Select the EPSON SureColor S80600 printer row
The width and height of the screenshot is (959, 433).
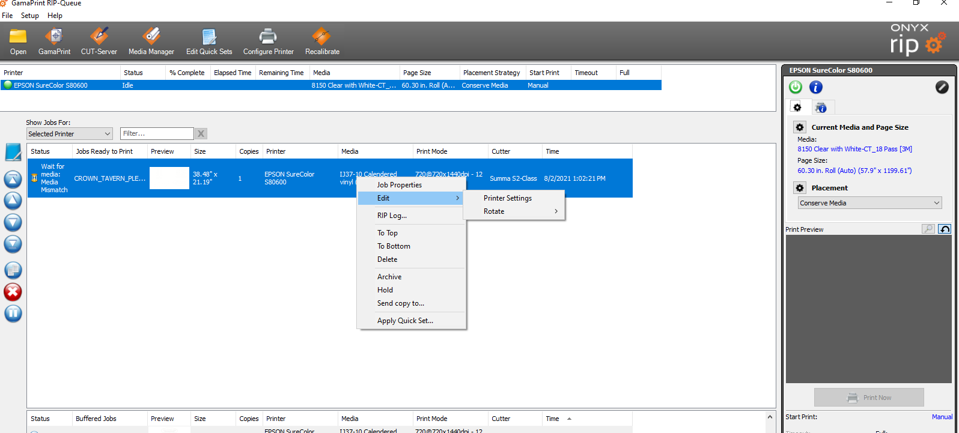click(x=331, y=85)
